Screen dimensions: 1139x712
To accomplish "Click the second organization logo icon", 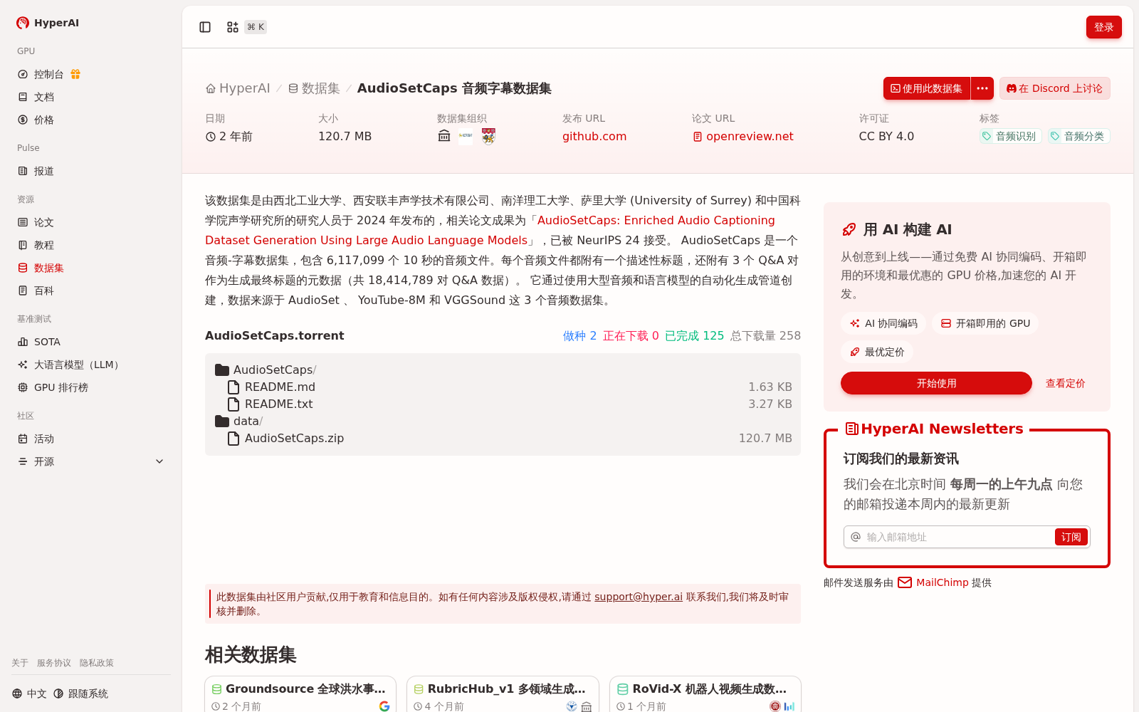I will 466,136.
